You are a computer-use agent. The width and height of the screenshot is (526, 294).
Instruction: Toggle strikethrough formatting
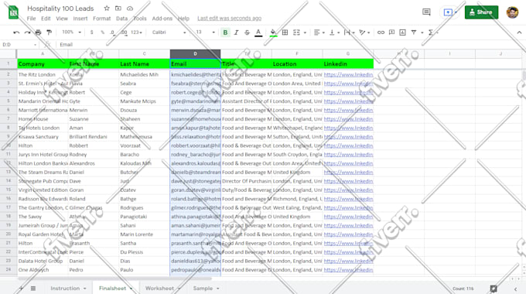tap(248, 32)
